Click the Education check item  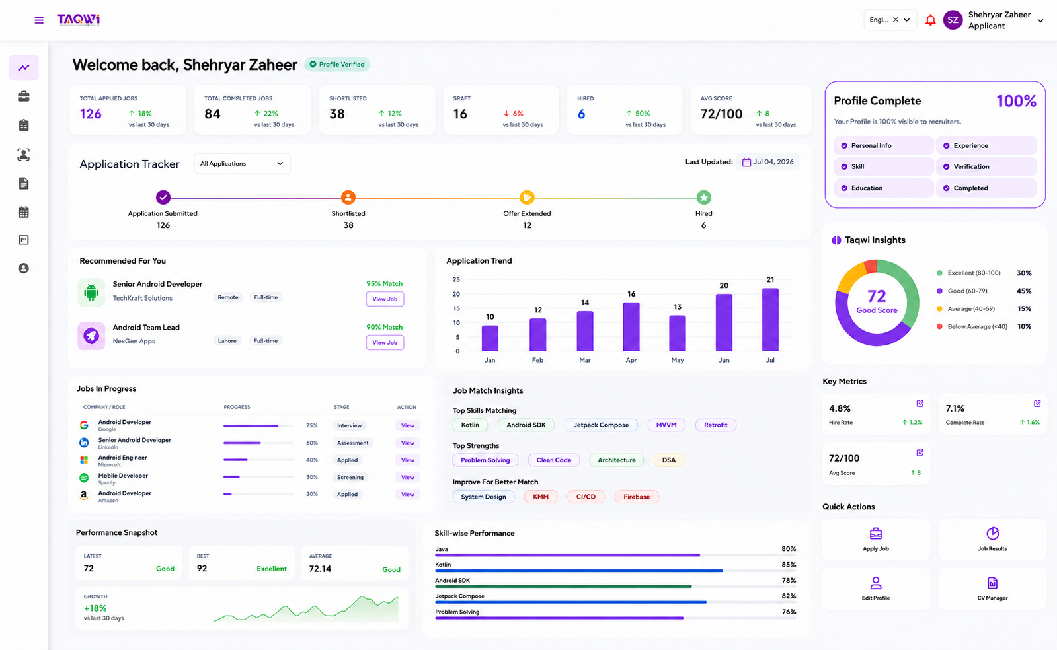884,188
